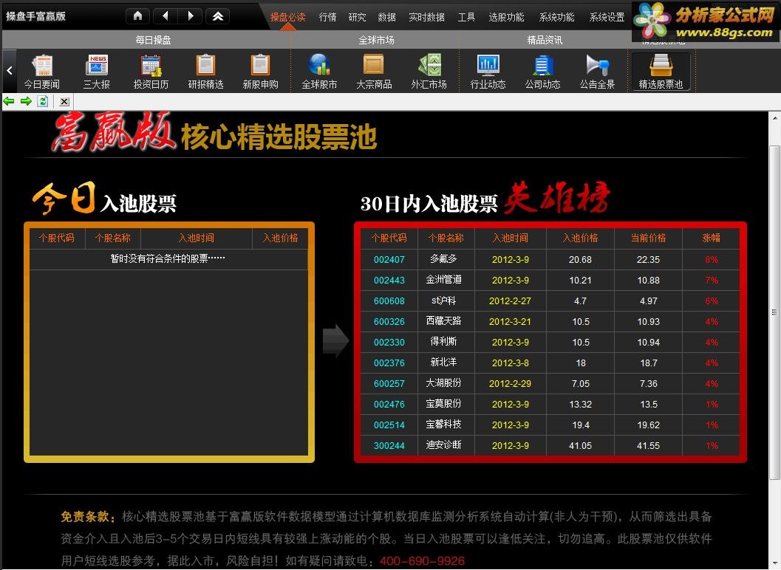Click stock code 002514

pos(389,425)
